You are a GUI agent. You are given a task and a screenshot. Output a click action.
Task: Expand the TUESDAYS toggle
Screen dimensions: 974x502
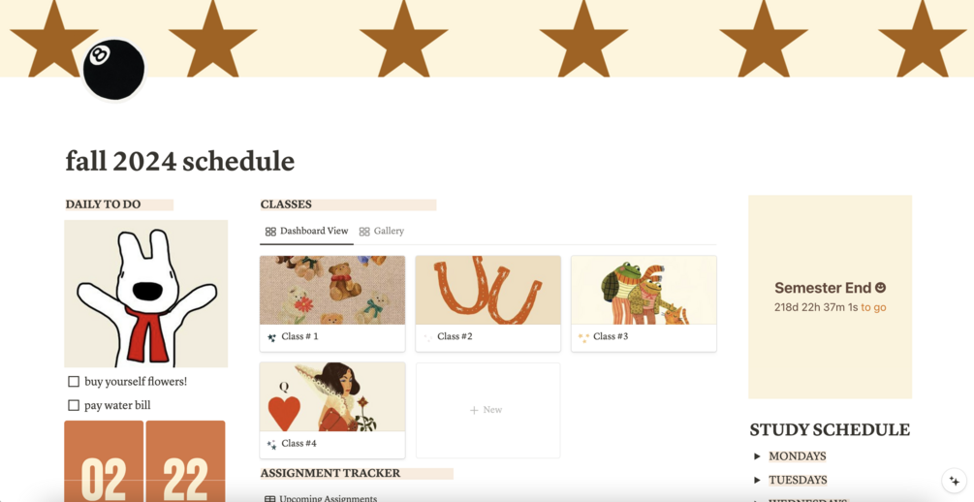click(757, 481)
